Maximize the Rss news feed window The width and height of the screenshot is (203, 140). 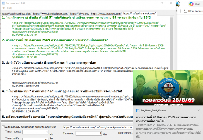click(162, 3)
